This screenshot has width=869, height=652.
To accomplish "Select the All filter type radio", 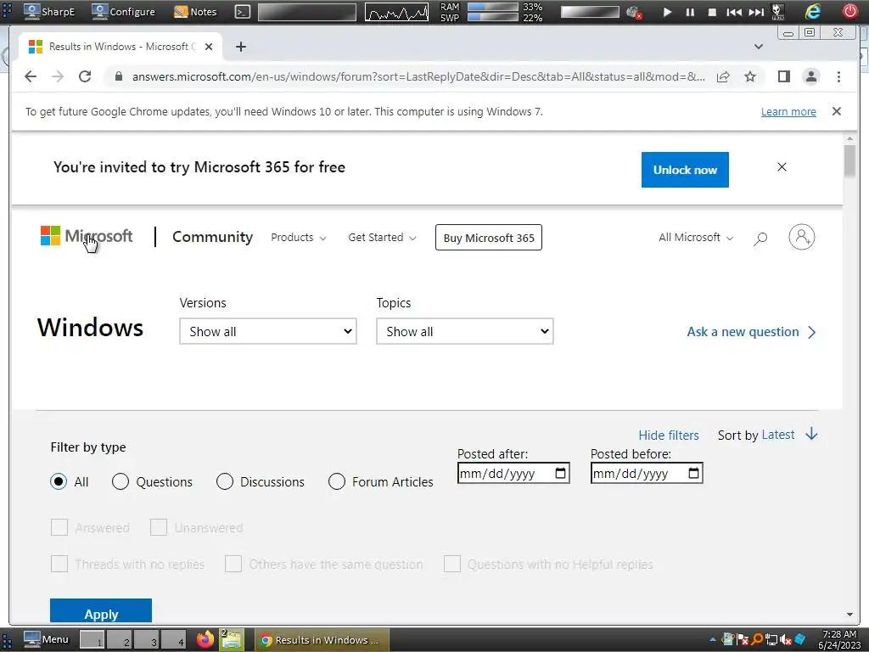I will [59, 481].
